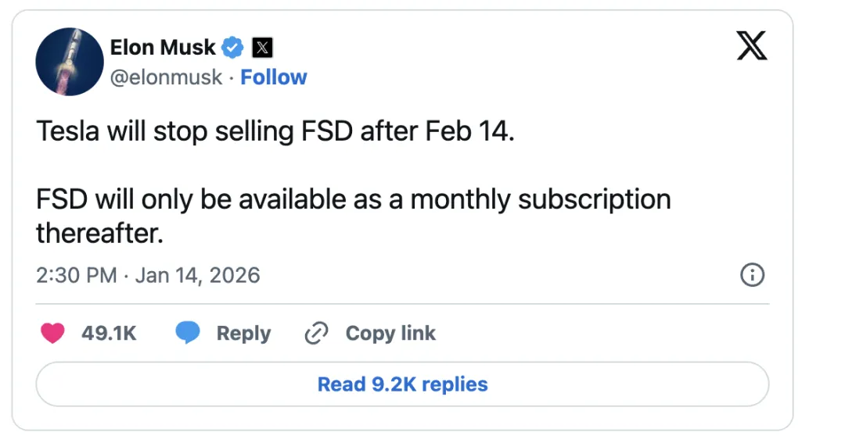Click the 49.1K likes count

tap(109, 334)
